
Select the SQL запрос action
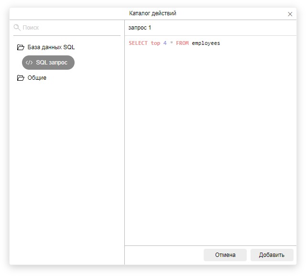[x=51, y=63]
